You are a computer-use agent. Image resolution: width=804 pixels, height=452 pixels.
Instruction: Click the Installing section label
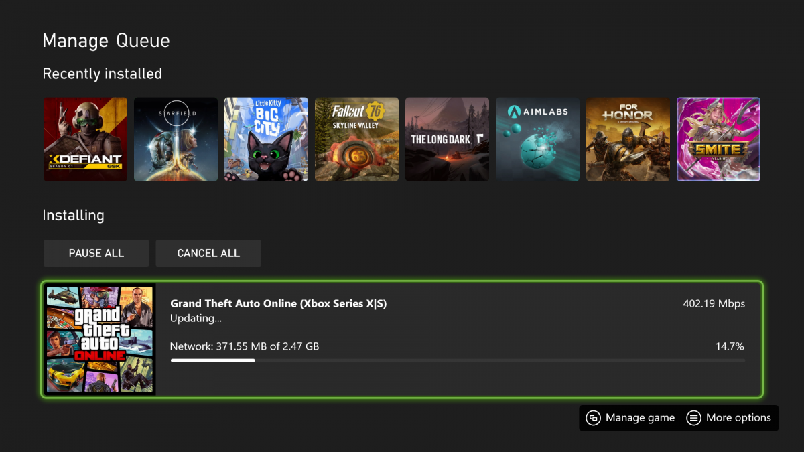[73, 215]
